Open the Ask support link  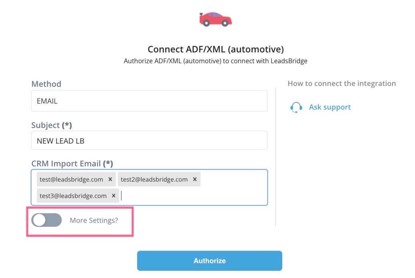tap(330, 107)
